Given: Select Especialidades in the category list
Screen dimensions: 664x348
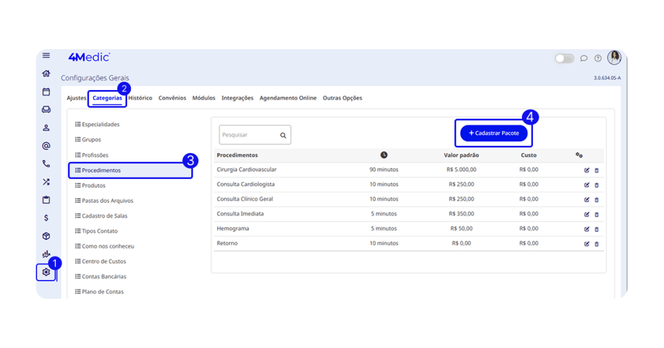Looking at the screenshot, I should click(x=101, y=124).
